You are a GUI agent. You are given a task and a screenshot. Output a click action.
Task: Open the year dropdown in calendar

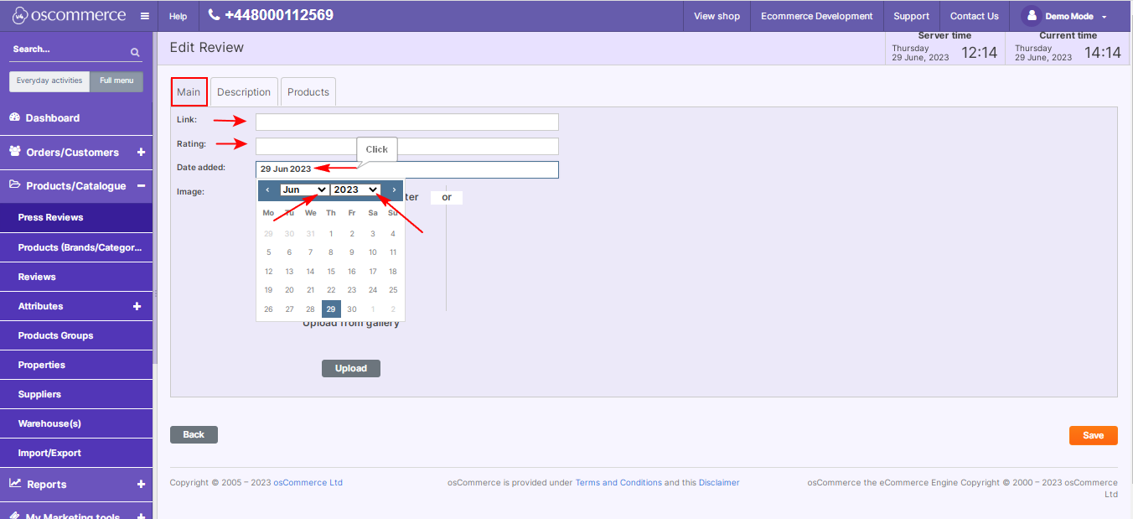355,190
